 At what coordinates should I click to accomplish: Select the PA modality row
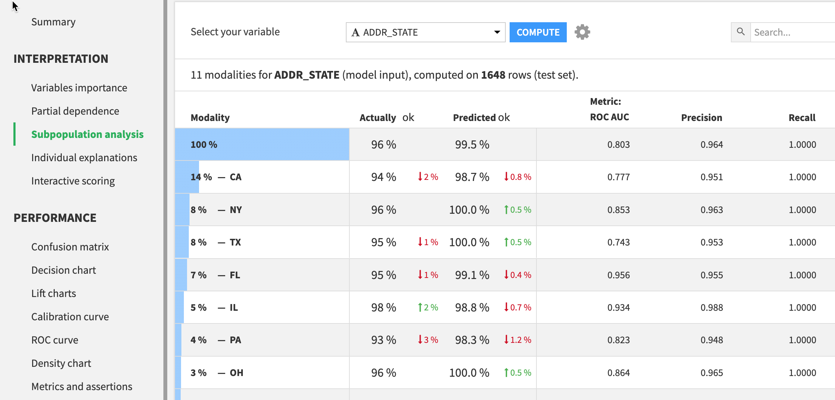point(235,340)
